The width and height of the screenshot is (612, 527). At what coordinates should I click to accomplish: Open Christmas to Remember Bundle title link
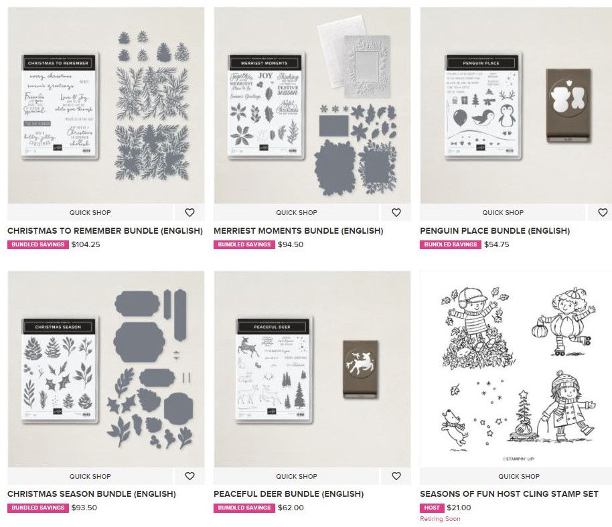pyautogui.click(x=105, y=231)
